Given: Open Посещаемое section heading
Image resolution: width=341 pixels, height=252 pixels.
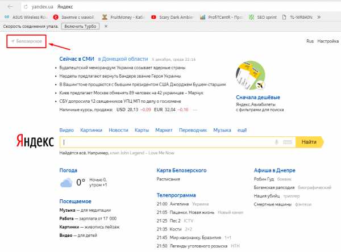Looking at the screenshot, I should pyautogui.click(x=75, y=201).
